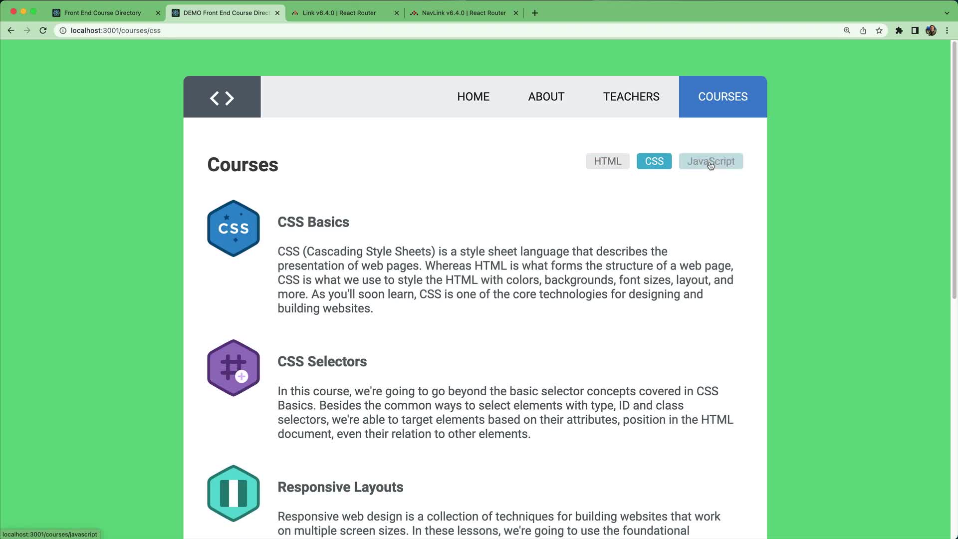Navigate to HOME link
Viewport: 958px width, 539px height.
point(473,96)
